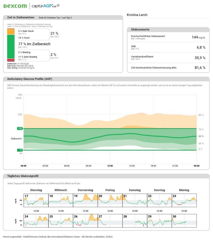Click the Tägliches Glukoseprofil section header
The image size is (213, 242).
(106, 176)
